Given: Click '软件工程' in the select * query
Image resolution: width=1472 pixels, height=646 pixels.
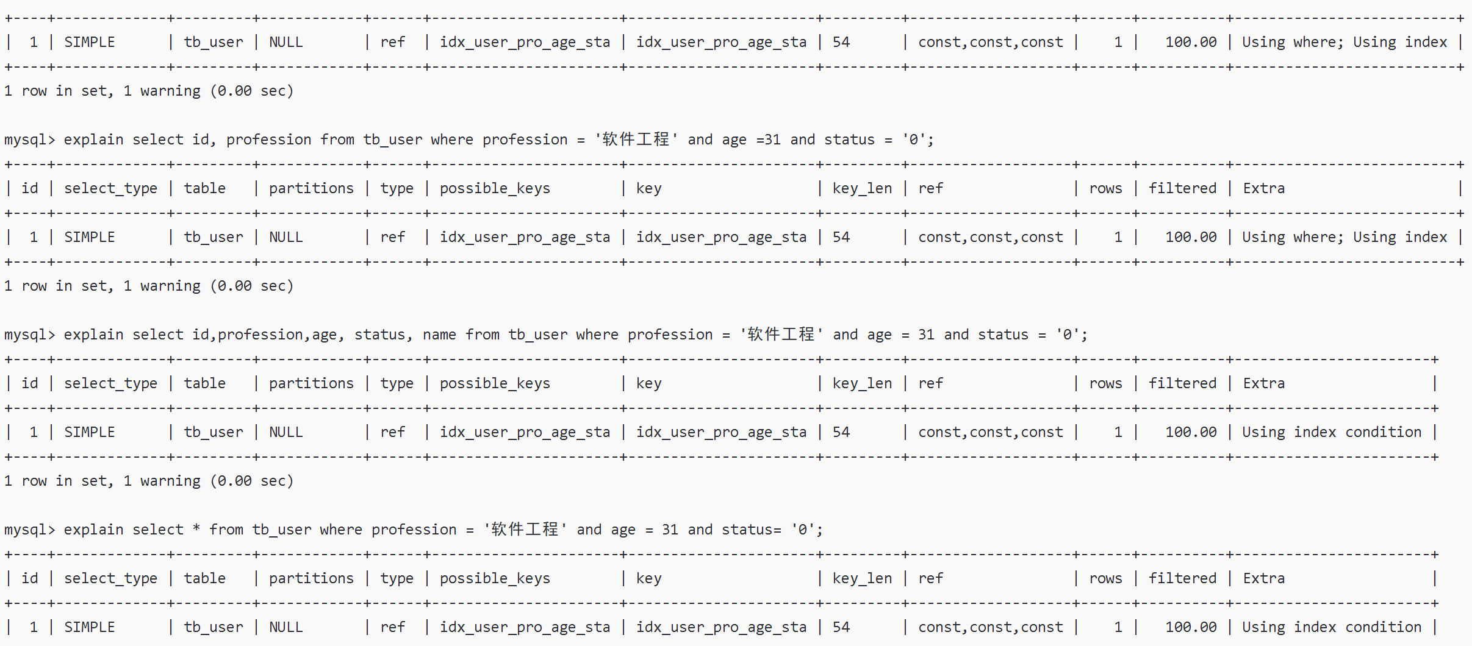Looking at the screenshot, I should point(525,530).
